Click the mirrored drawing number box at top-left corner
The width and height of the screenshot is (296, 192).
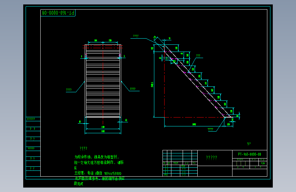coord(58,13)
